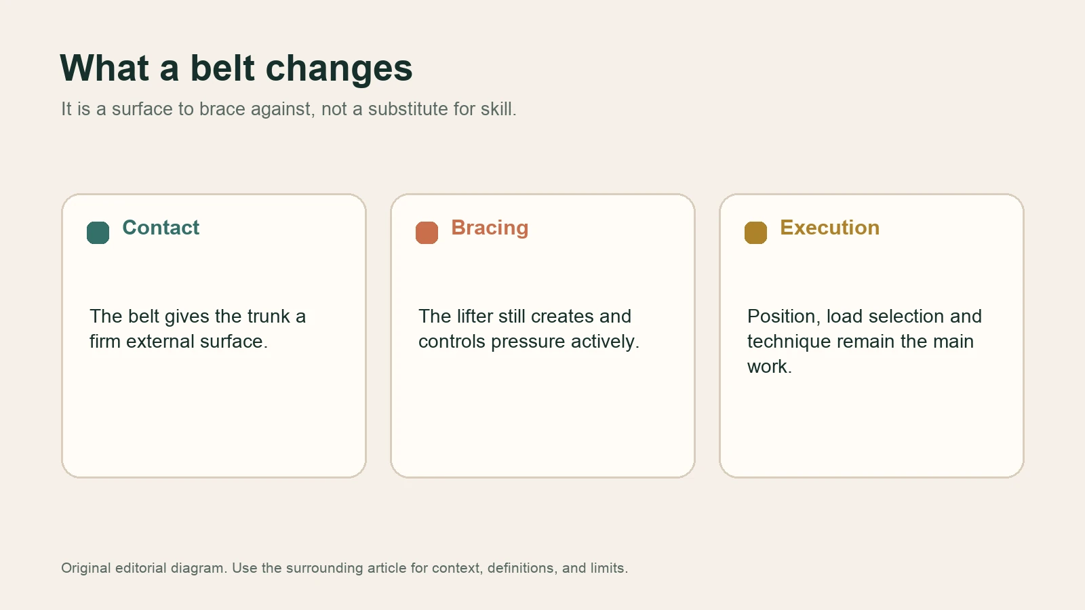The image size is (1085, 610).
Task: Click the word 'work.' in Execution card
Action: click(x=770, y=367)
